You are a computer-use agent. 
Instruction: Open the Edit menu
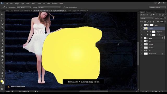click(x=11, y=3)
